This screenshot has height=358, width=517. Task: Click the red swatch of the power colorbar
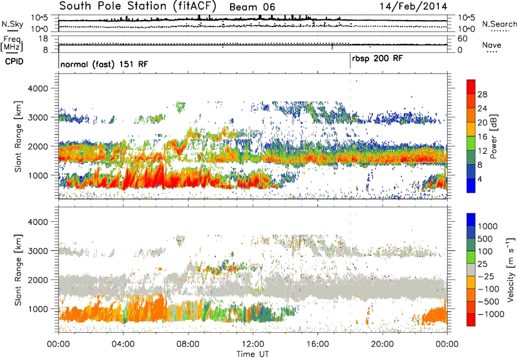tap(471, 87)
